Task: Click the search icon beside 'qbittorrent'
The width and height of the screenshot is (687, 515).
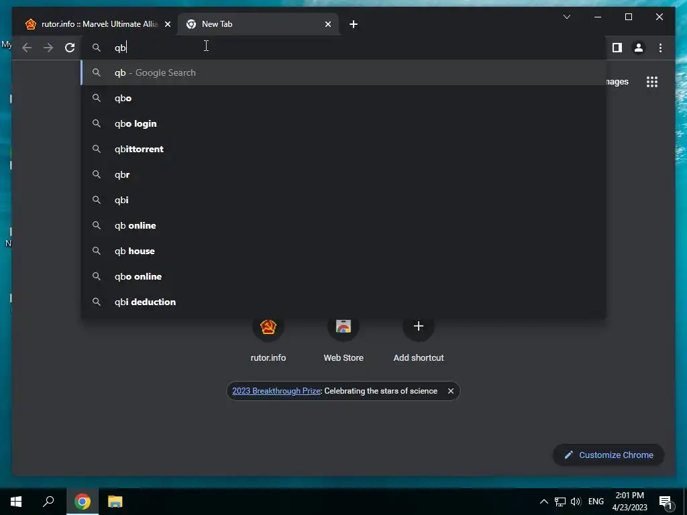Action: pyautogui.click(x=97, y=149)
